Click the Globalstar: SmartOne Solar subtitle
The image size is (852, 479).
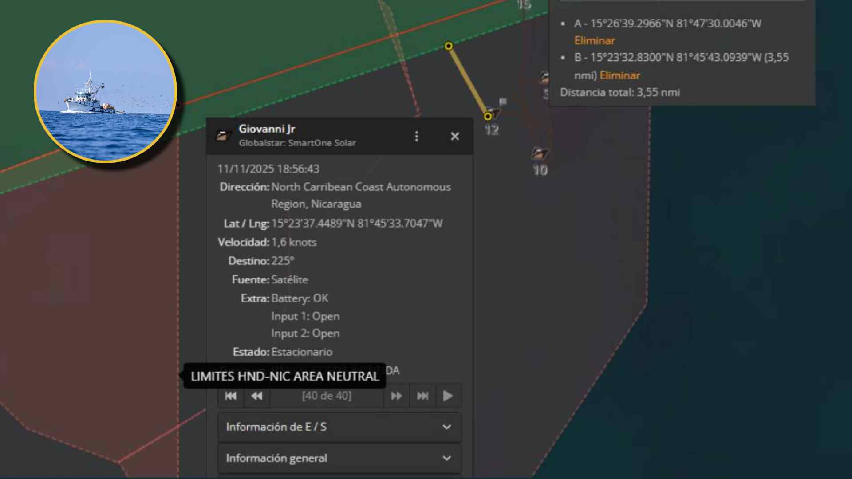297,143
